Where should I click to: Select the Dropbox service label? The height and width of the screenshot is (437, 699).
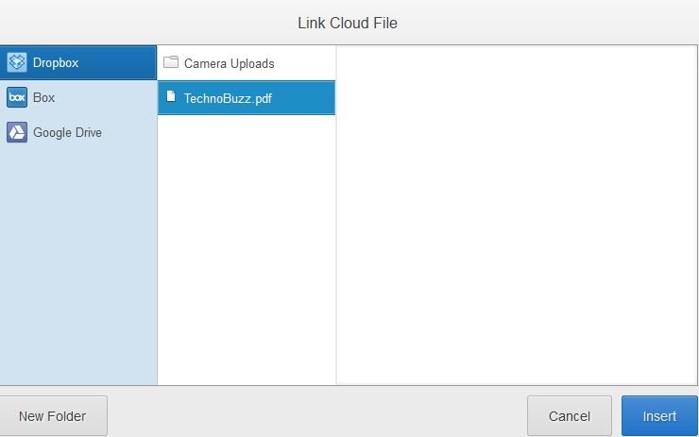coord(56,63)
